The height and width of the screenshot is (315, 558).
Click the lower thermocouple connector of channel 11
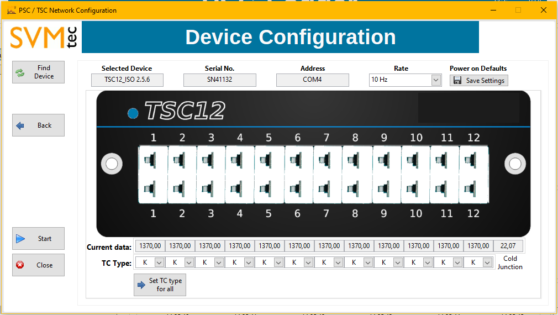[x=441, y=188]
